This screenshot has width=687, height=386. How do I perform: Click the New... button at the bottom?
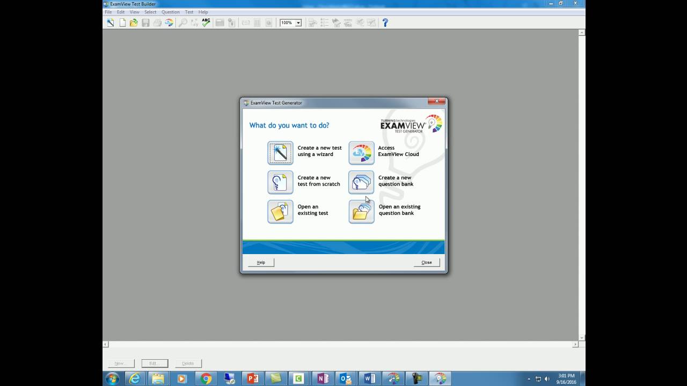click(x=121, y=363)
